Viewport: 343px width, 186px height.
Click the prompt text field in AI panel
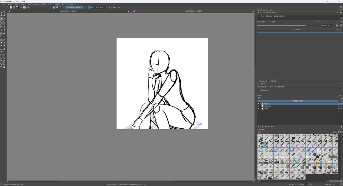tap(295, 17)
